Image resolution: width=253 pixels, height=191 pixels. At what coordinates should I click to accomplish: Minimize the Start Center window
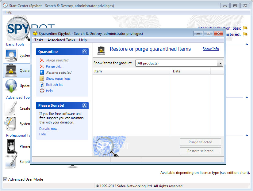(x=225, y=6)
